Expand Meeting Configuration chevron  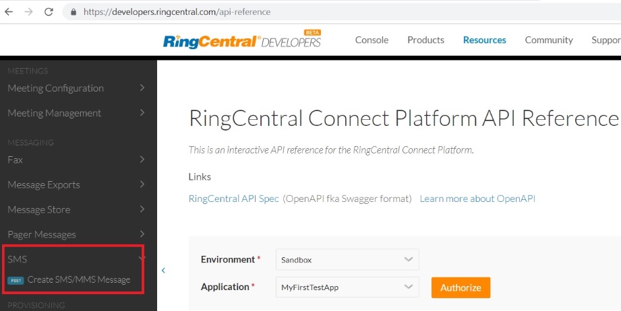(x=142, y=88)
